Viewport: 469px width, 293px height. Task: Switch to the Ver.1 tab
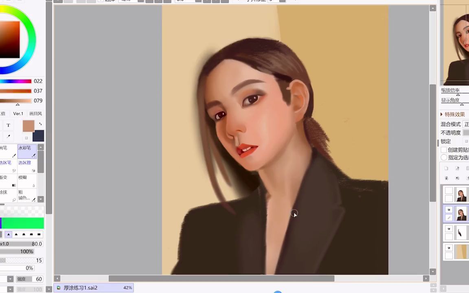click(18, 114)
